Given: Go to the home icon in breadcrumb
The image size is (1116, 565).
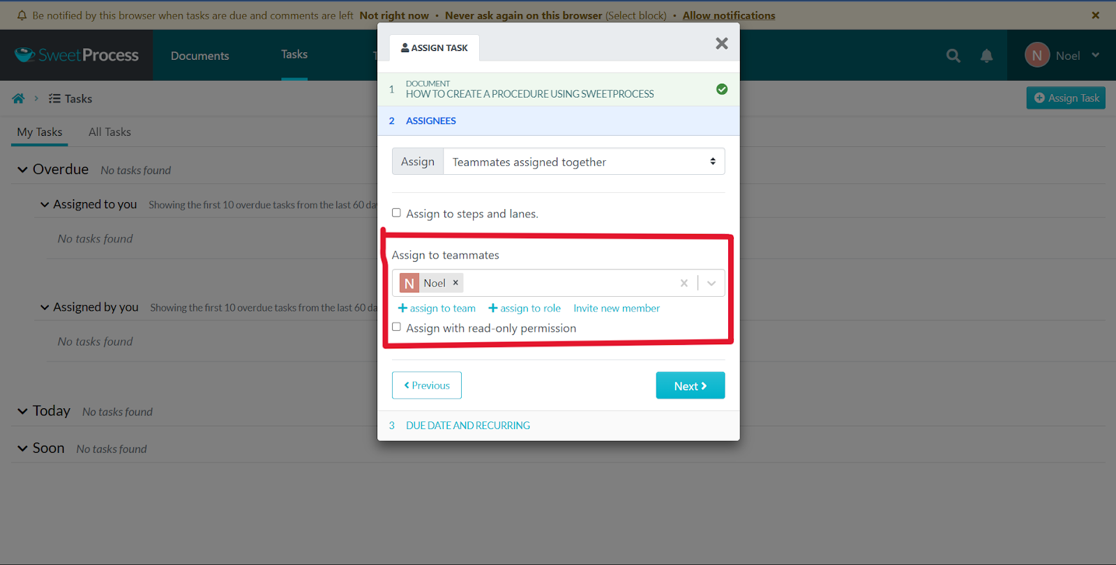Looking at the screenshot, I should (18, 99).
